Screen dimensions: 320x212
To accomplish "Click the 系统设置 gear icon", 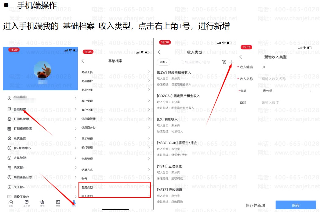I will tap(9, 138).
